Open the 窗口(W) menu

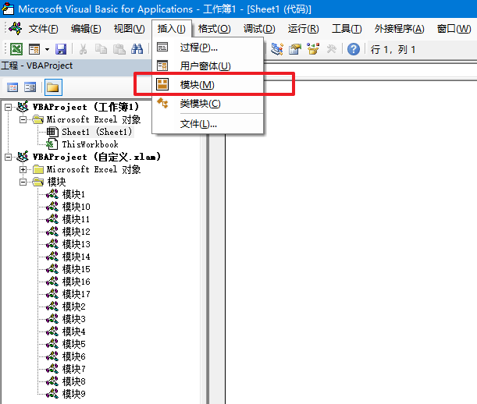pos(454,29)
